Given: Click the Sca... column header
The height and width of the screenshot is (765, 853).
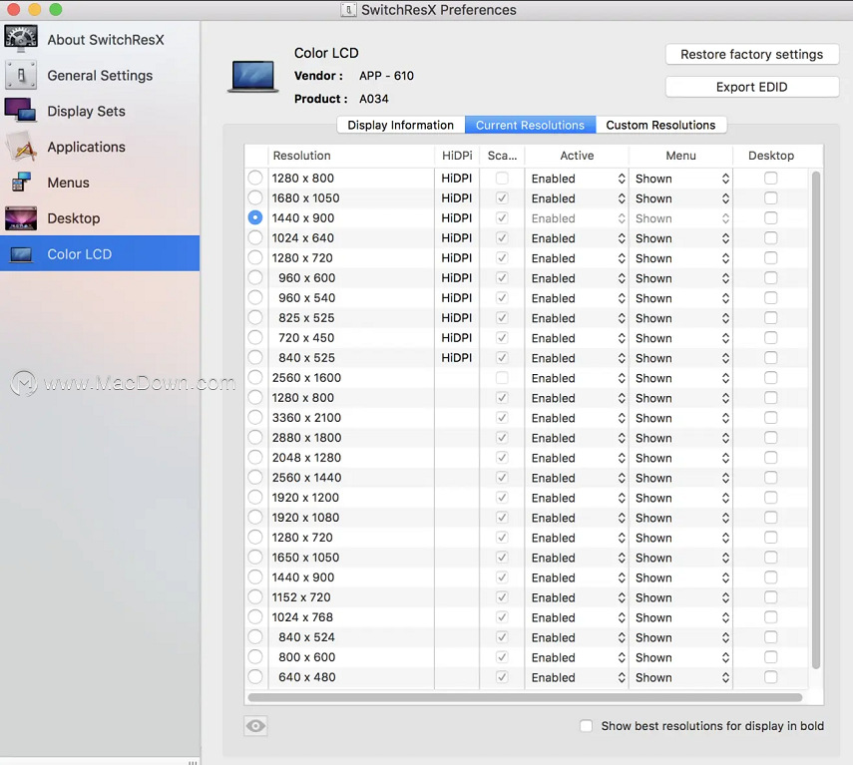Looking at the screenshot, I should [502, 156].
